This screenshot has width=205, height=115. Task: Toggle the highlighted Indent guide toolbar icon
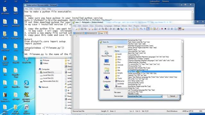[x=148, y=29]
